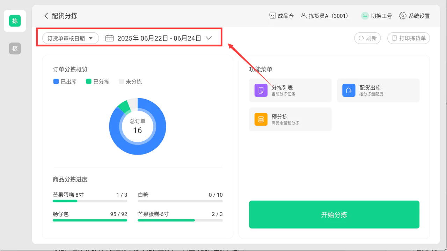447x251 pixels.
Task: Switch to the grey 核 sidebar icon
Action: click(x=15, y=49)
